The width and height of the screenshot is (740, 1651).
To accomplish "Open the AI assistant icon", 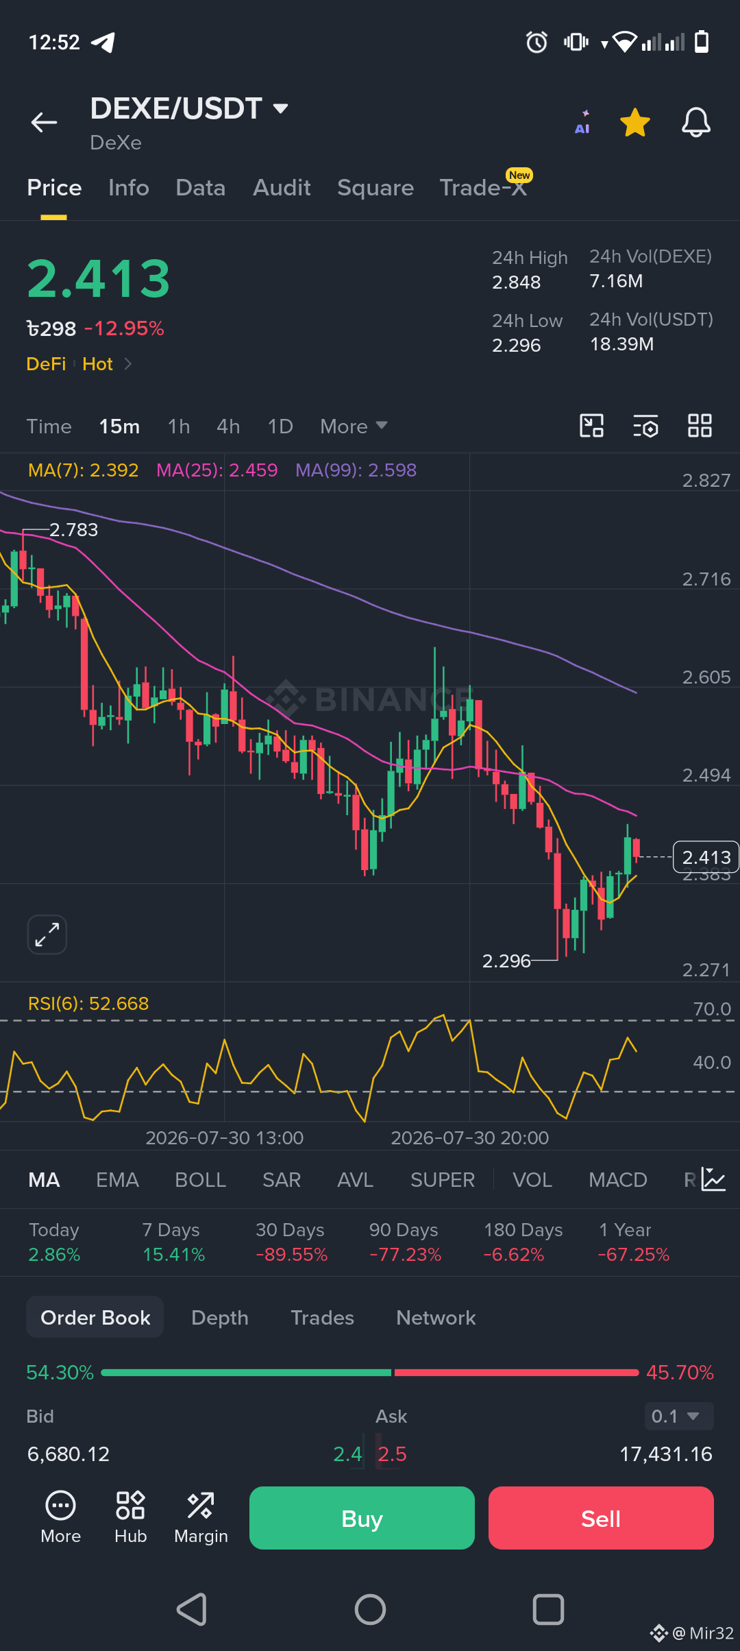I will (x=582, y=123).
